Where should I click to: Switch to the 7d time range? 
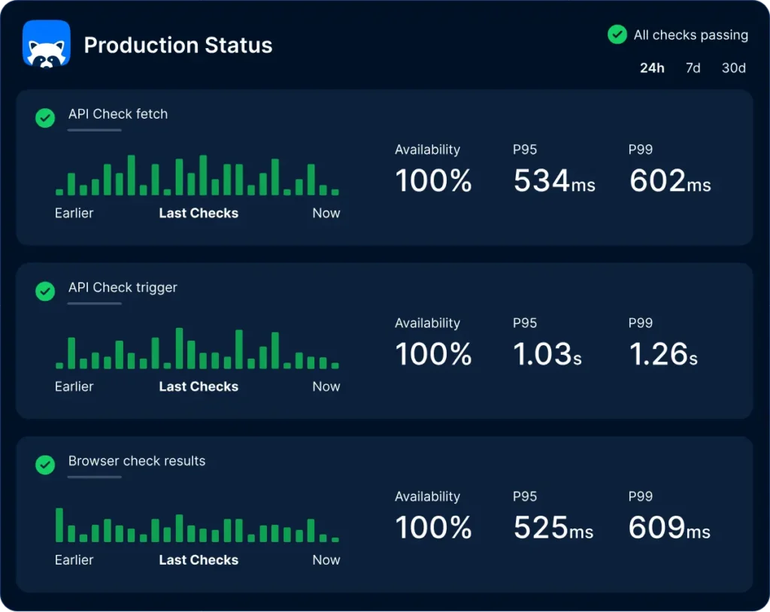(x=693, y=68)
